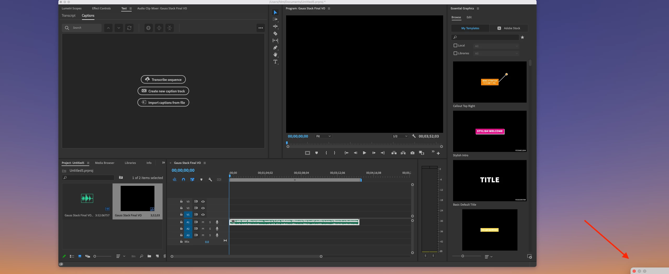Click the timeline horizontal zoom scrollbar
The image size is (669, 274).
point(247,256)
